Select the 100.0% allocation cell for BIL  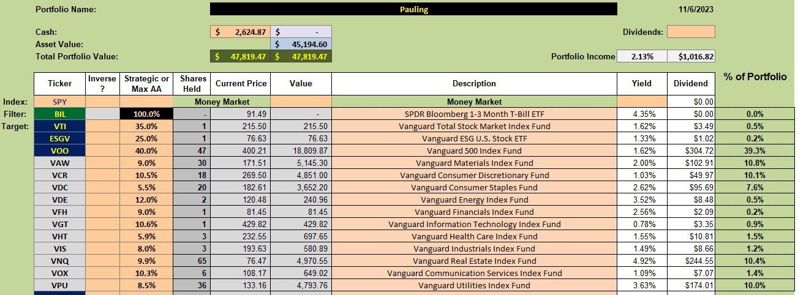pyautogui.click(x=146, y=114)
